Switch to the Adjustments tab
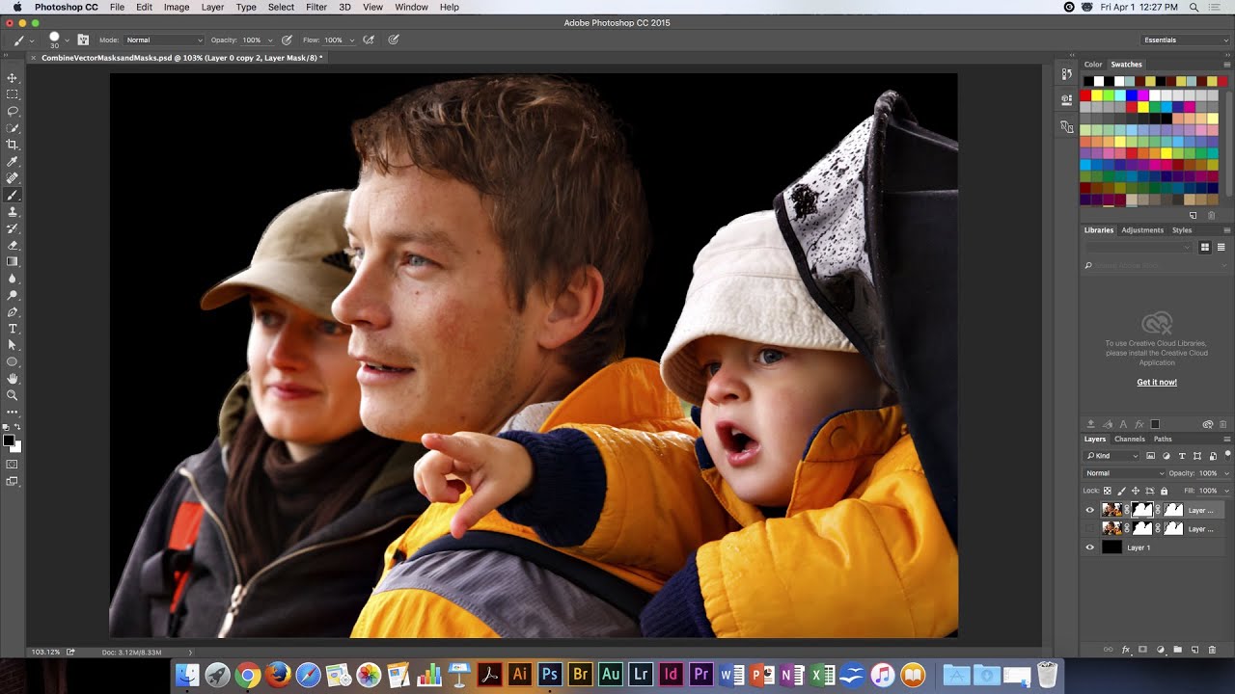 [1142, 230]
